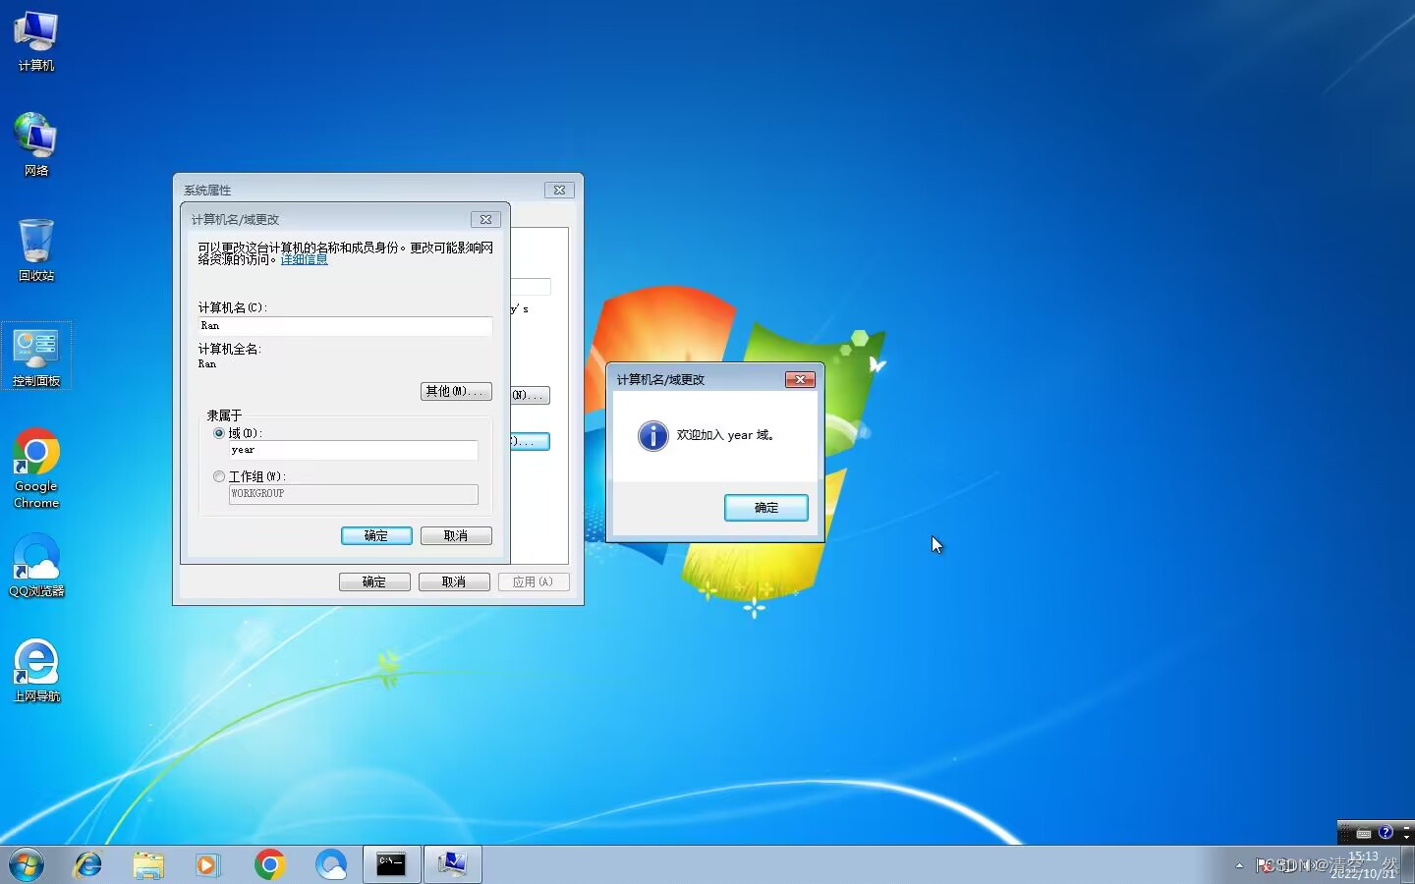
Task: Close the 系统属性 window
Action: pos(559,191)
